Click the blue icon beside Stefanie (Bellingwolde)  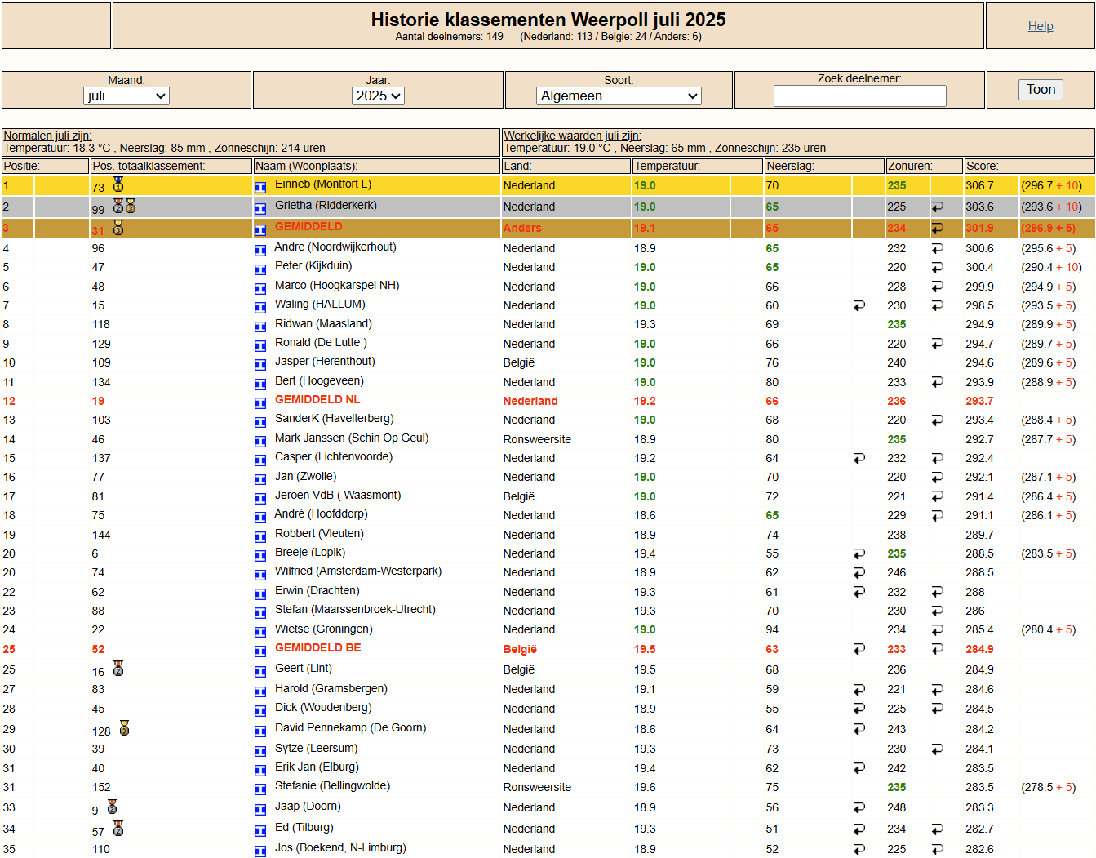(x=260, y=789)
